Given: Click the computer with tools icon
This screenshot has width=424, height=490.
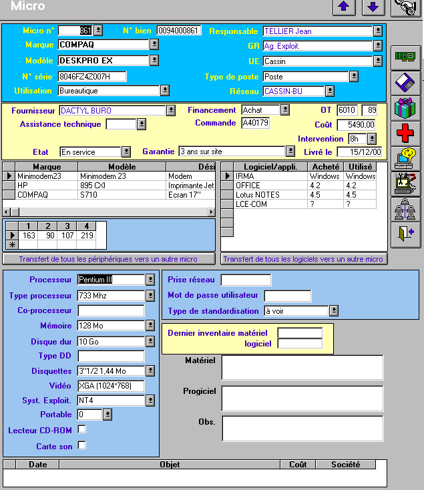Looking at the screenshot, I should pos(405,184).
